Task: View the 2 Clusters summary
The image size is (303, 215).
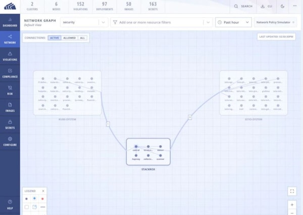Action: pos(32,6)
